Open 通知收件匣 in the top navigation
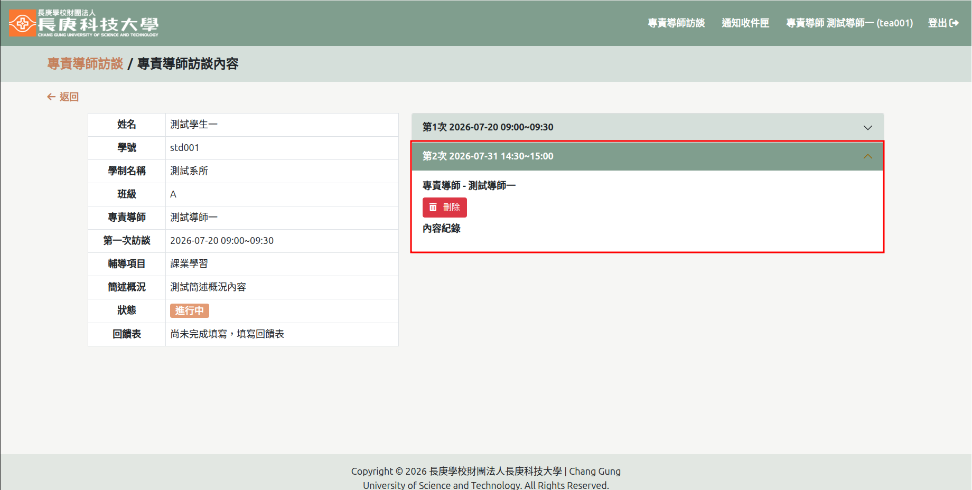The height and width of the screenshot is (490, 972). [x=745, y=23]
